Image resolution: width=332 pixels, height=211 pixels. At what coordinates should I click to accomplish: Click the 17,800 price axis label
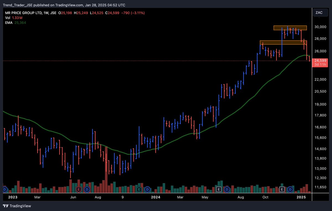coord(320,116)
